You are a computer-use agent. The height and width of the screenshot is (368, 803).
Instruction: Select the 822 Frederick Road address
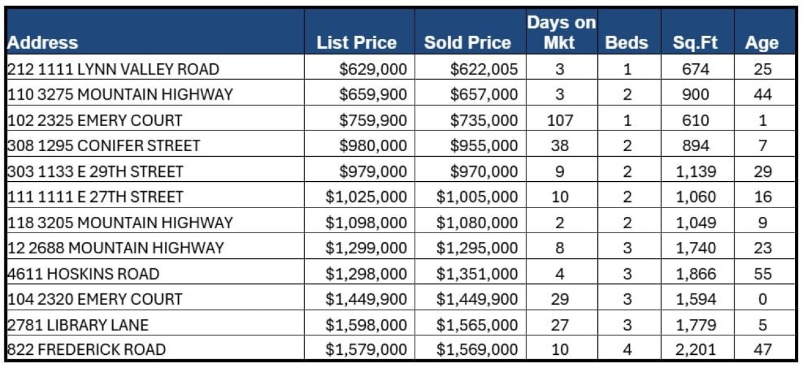pyautogui.click(x=87, y=350)
